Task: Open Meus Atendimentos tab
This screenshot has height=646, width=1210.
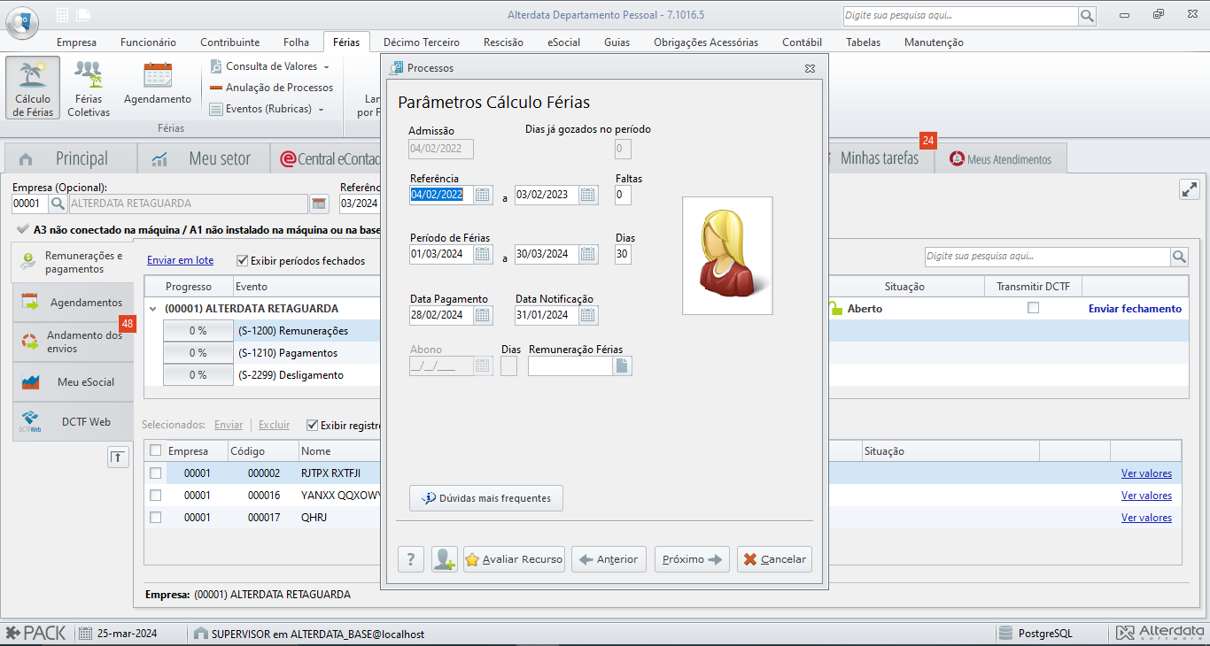Action: [1001, 159]
